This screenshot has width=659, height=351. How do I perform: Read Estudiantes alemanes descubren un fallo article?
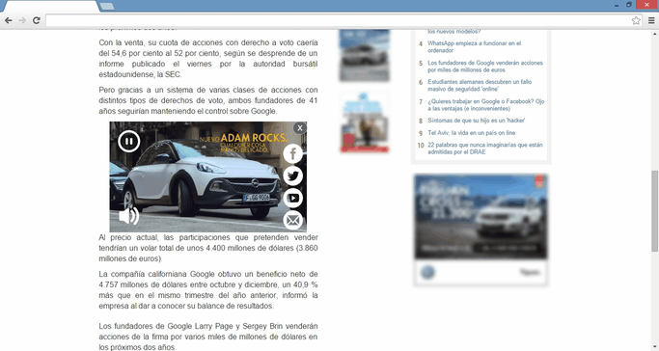(x=480, y=85)
